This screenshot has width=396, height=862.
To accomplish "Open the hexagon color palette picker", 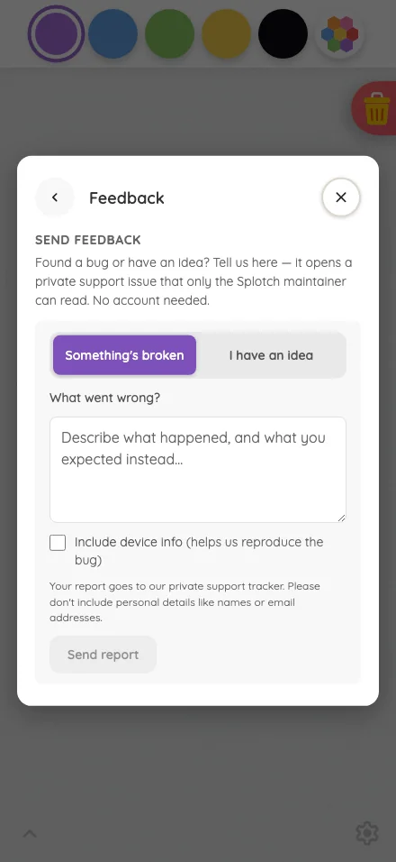I will 340,33.
